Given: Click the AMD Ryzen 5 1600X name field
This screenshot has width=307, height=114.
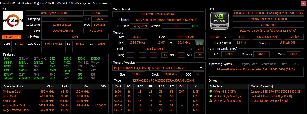Looking at the screenshot, I should [x=54, y=13].
